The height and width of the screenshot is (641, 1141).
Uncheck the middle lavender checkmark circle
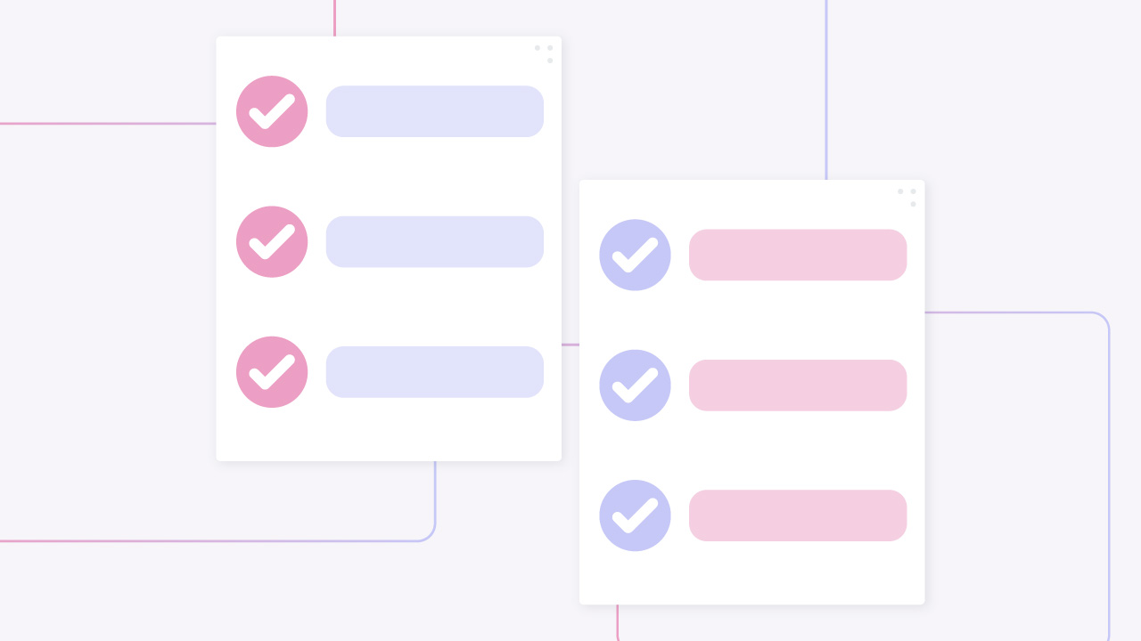(x=635, y=385)
